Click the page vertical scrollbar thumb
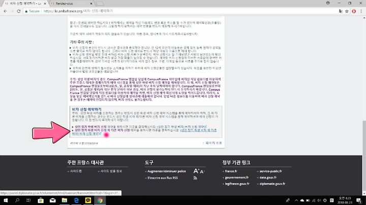 coord(364,157)
